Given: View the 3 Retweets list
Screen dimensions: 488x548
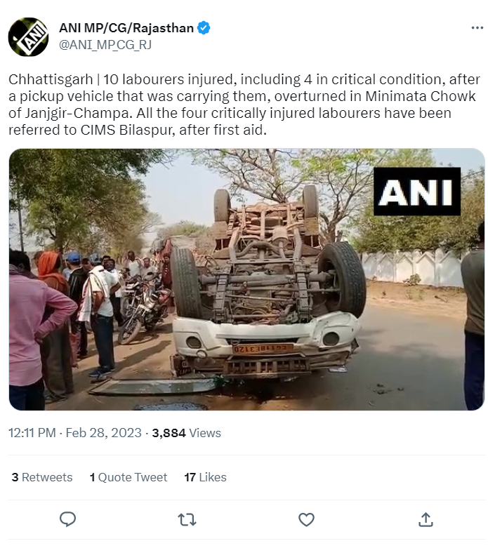Looking at the screenshot, I should pyautogui.click(x=42, y=477).
